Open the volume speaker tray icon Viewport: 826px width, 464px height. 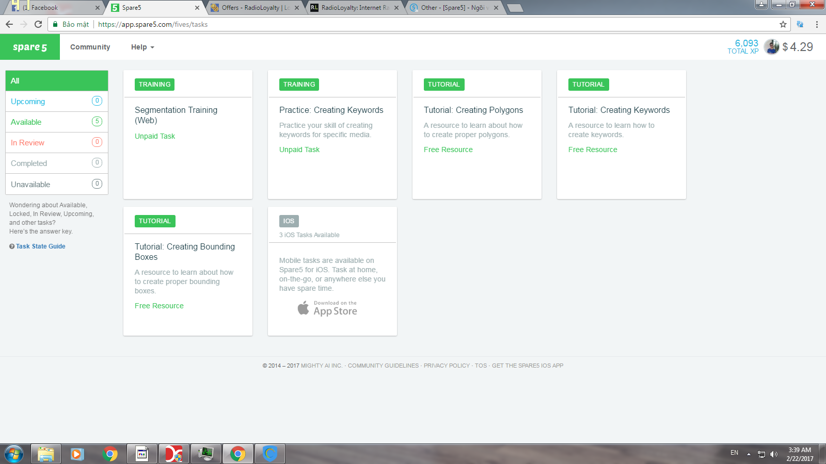pyautogui.click(x=773, y=454)
